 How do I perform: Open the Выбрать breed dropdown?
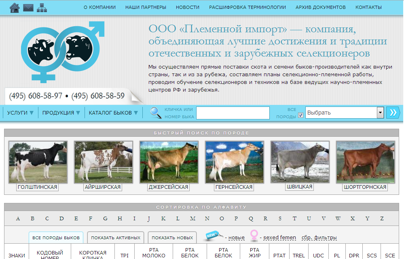pos(345,113)
